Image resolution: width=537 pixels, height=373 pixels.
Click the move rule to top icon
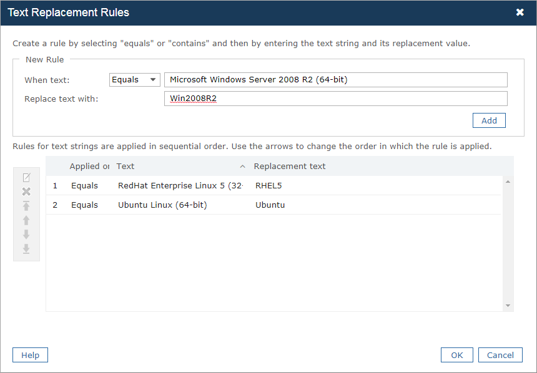click(x=26, y=206)
